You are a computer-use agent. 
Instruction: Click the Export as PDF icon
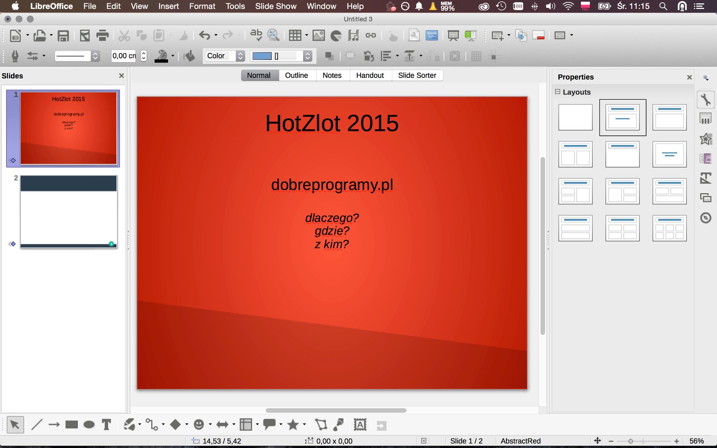tap(85, 35)
